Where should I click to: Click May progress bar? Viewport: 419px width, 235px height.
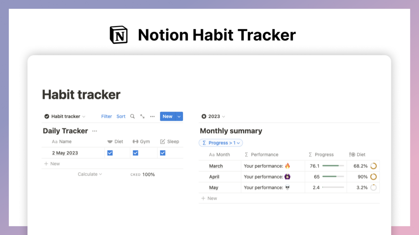point(333,187)
